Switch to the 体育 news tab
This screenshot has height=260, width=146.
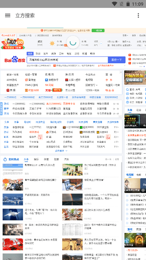pyautogui.click(x=46, y=159)
